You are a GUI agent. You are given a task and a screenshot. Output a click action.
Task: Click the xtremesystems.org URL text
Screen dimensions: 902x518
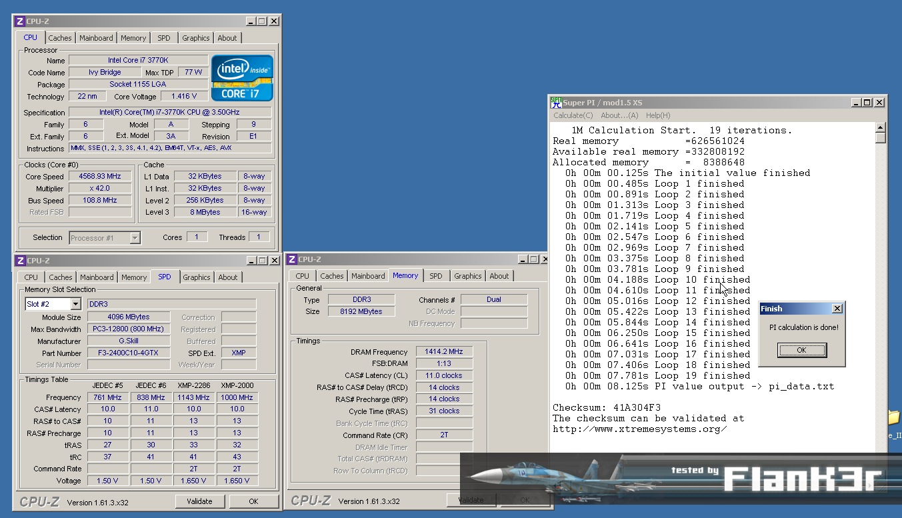pos(639,429)
